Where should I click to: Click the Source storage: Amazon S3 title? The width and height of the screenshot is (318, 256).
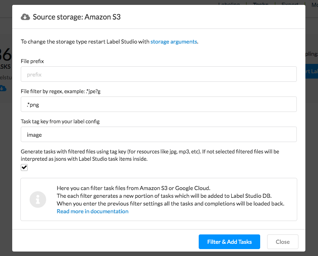[x=77, y=17]
